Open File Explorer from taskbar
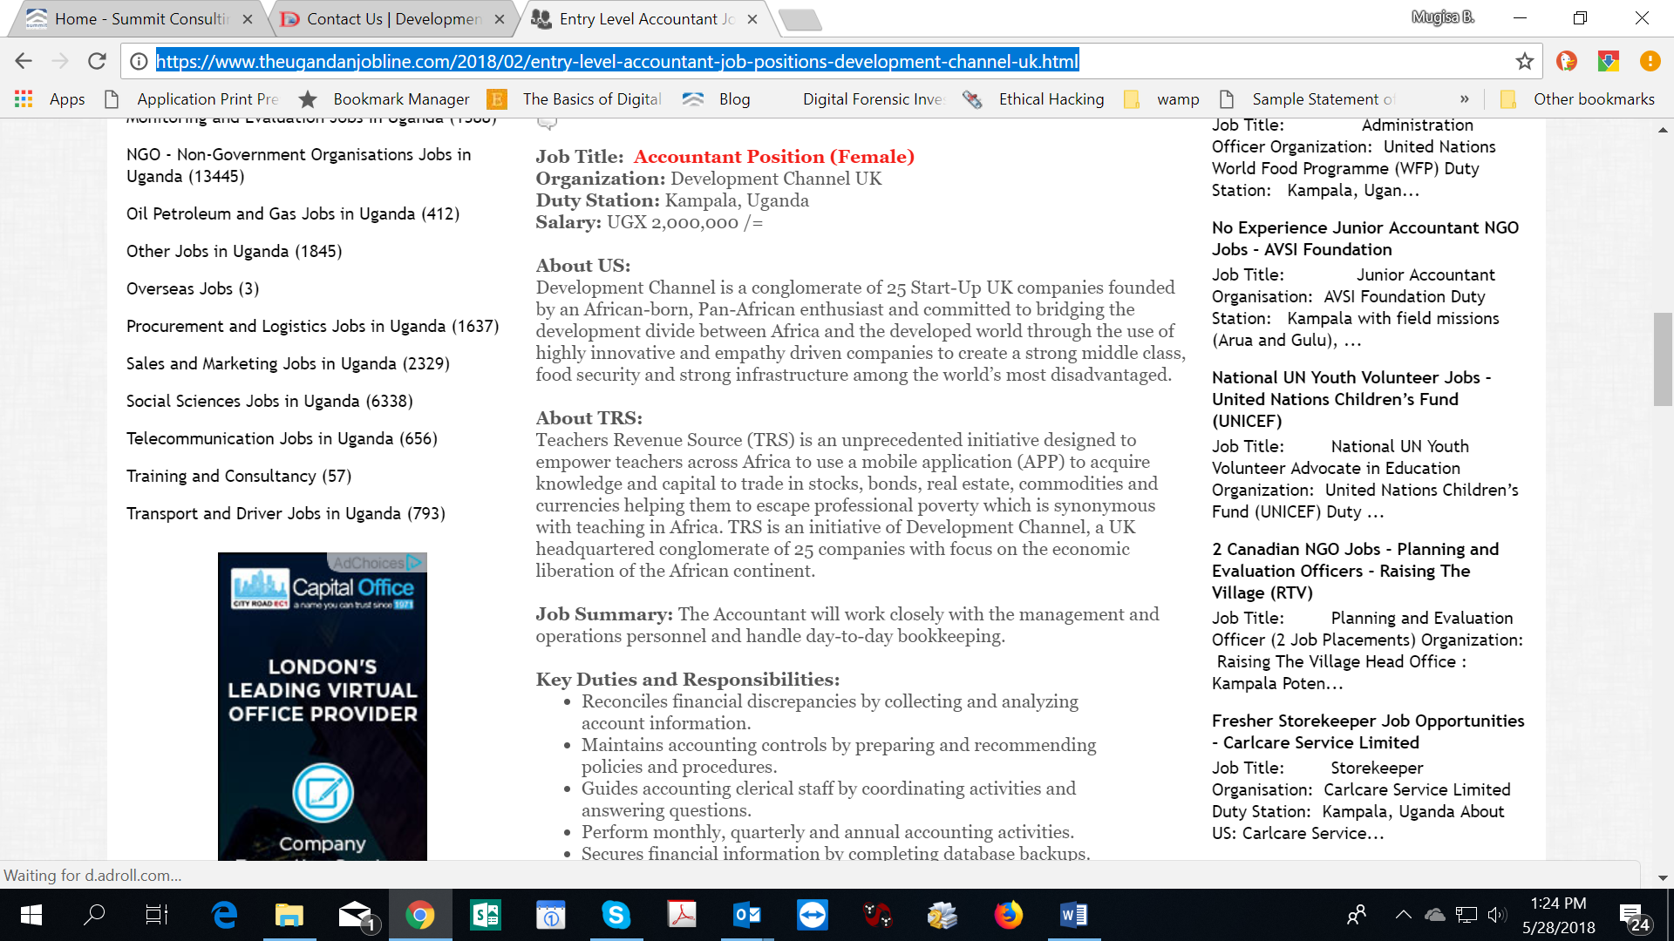The height and width of the screenshot is (941, 1674). (x=289, y=915)
